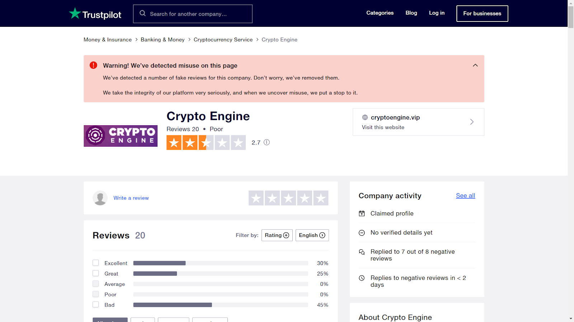574x322 pixels.
Task: Go to Cryptocurrency Service breadcrumb
Action: (x=223, y=40)
